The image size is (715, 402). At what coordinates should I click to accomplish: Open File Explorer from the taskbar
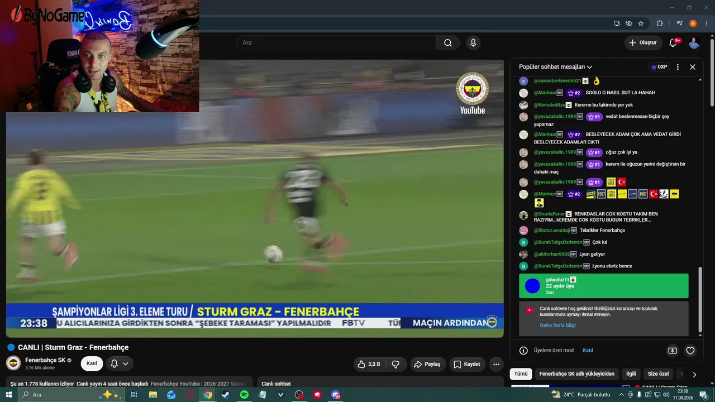pos(152,395)
